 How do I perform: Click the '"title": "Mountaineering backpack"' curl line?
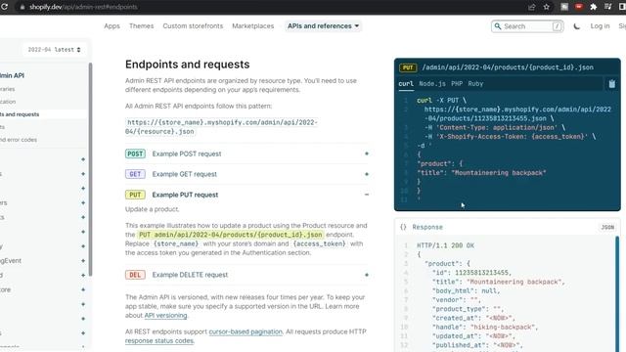coord(481,173)
